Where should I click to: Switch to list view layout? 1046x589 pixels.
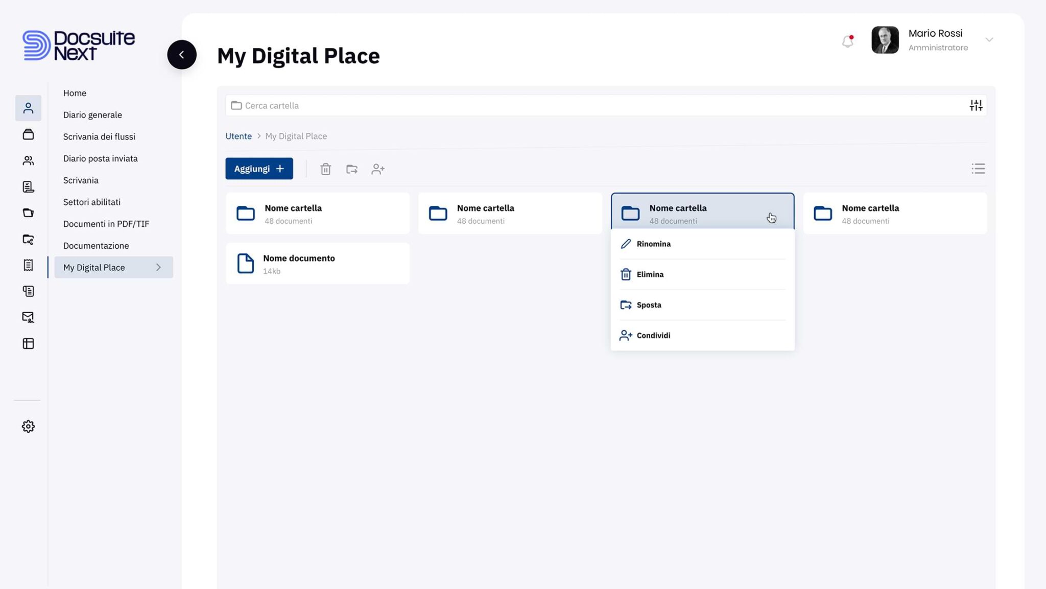click(978, 169)
